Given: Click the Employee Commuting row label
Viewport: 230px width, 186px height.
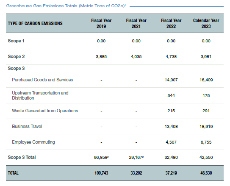Looking at the screenshot, I should point(33,142).
